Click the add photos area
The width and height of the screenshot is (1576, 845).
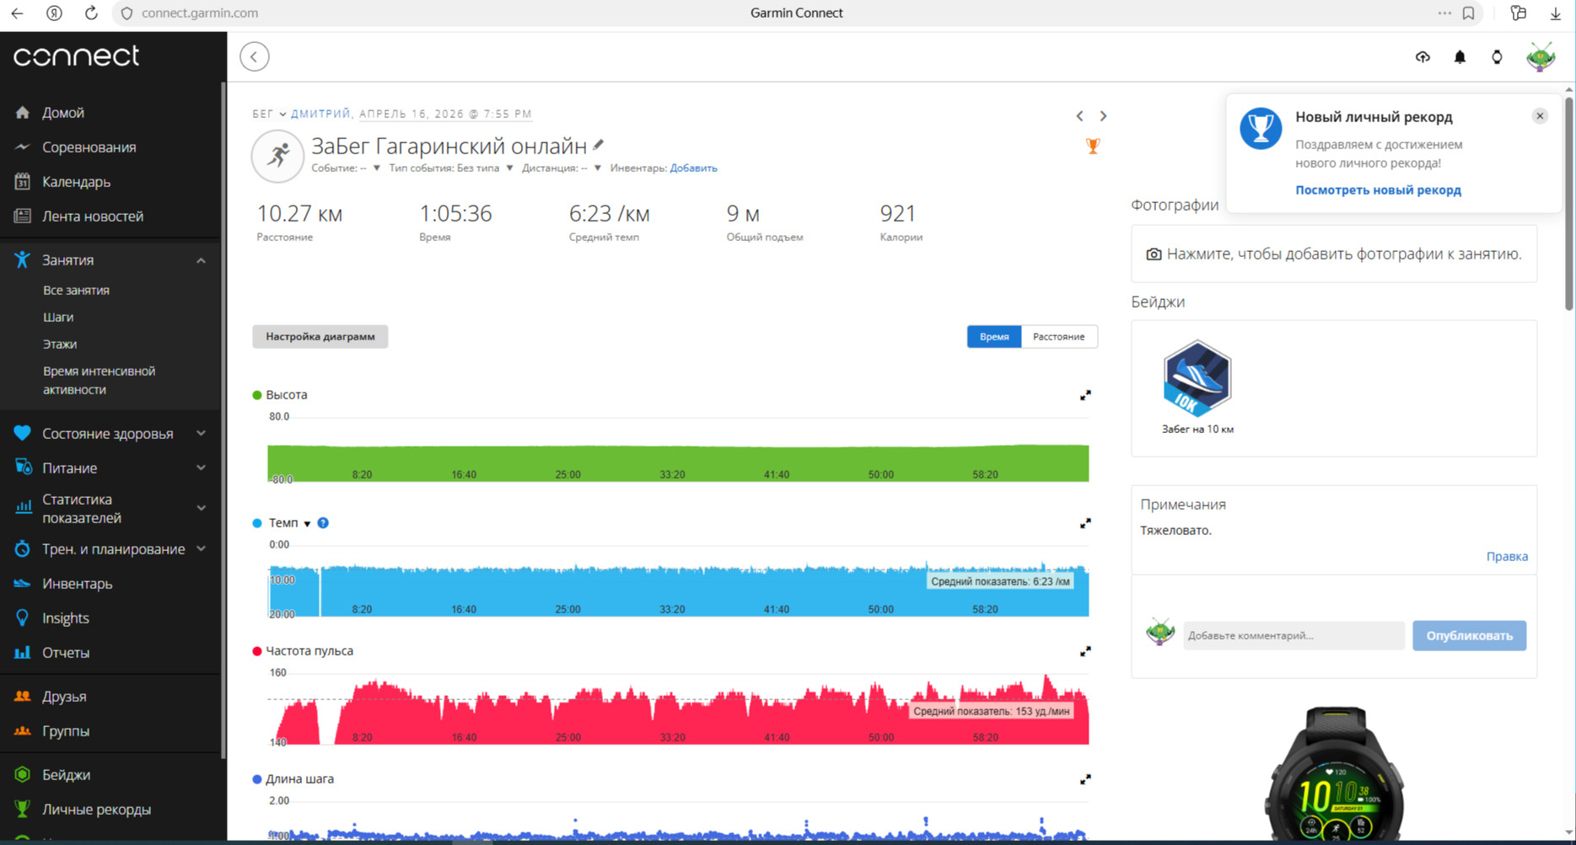1334,254
